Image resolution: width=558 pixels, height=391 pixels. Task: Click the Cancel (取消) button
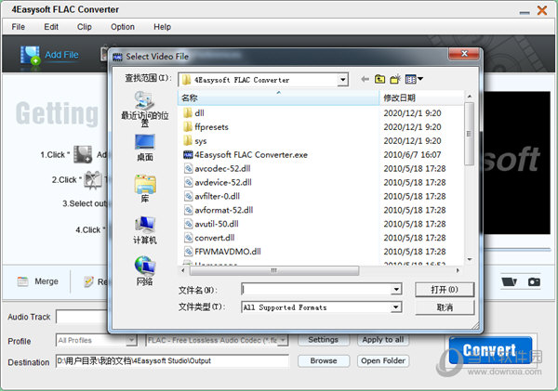[x=445, y=307]
